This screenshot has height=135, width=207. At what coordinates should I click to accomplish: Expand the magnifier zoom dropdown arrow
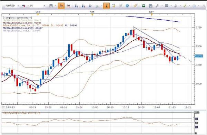click(x=101, y=6)
